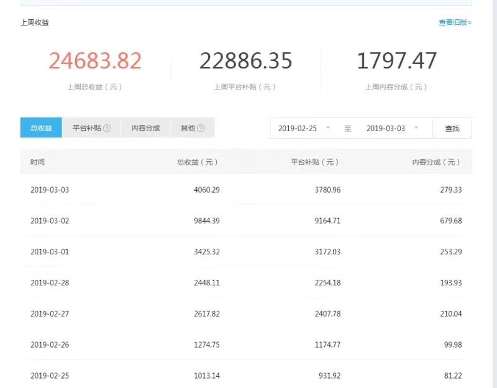Open the end date dropdown 2019-03-03
The image size is (497, 388).
pos(393,129)
